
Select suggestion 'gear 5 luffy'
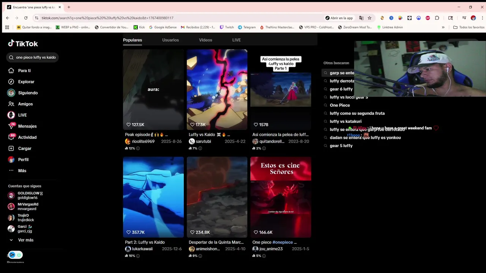[x=341, y=146]
